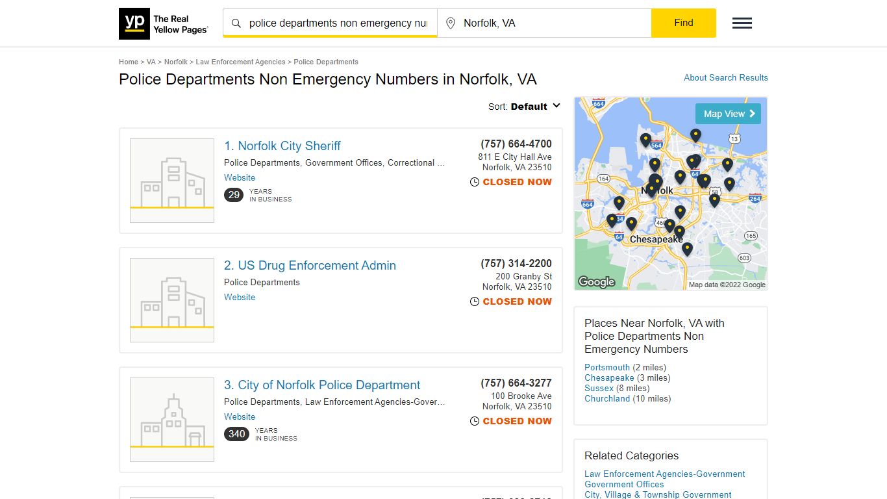Click Police Departments category under US Drug Enforcement
Screen dimensions: 887x499
click(x=262, y=283)
